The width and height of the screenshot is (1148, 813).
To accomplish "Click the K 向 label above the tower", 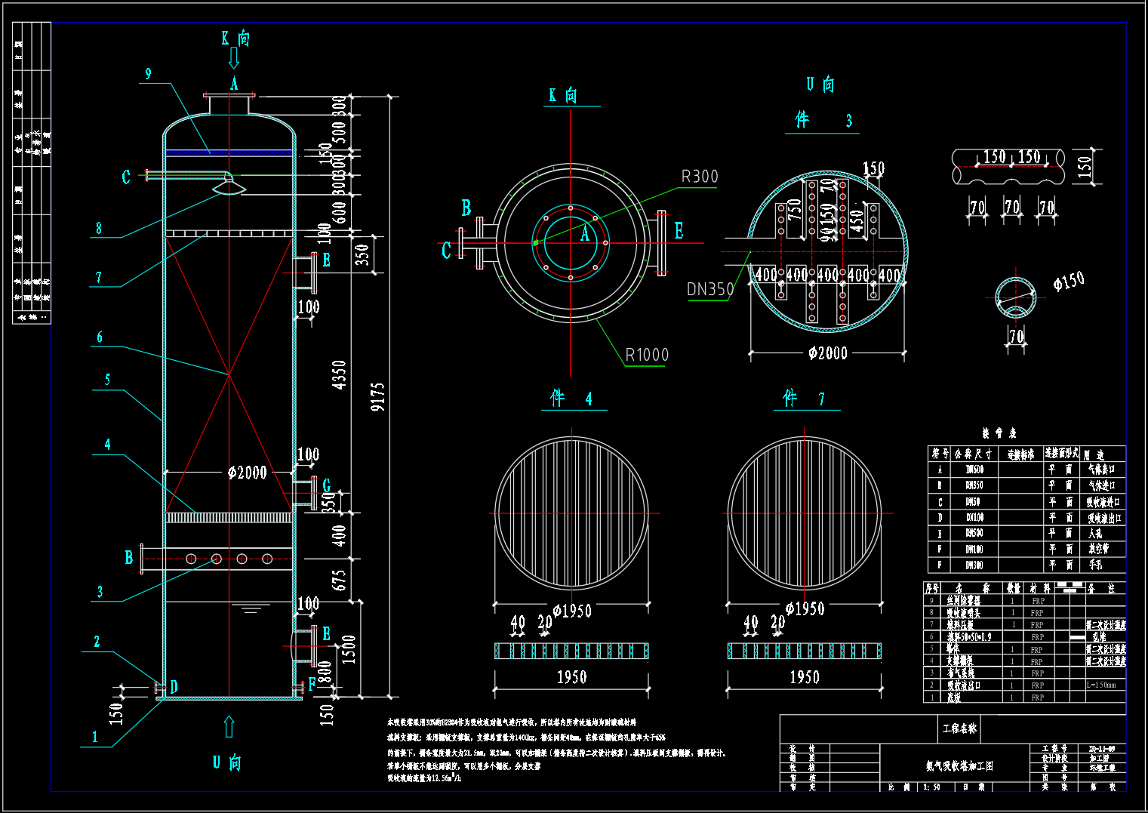I will point(235,38).
